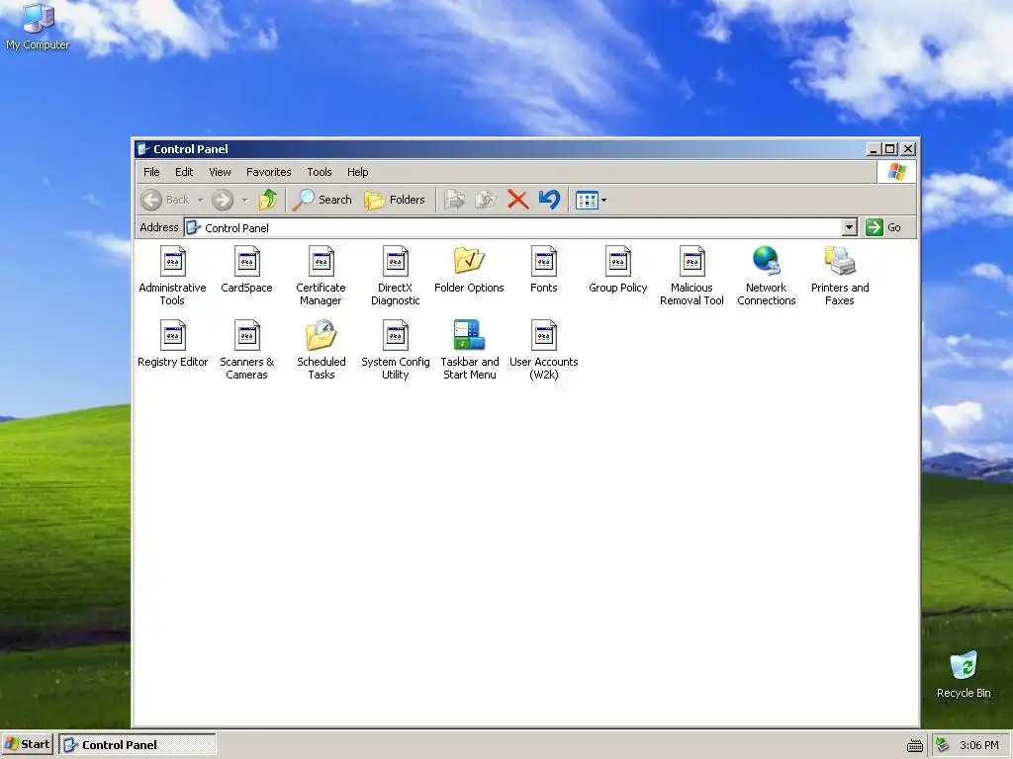Open the Address bar dropdown list
Image resolution: width=1013 pixels, height=759 pixels.
pyautogui.click(x=850, y=227)
